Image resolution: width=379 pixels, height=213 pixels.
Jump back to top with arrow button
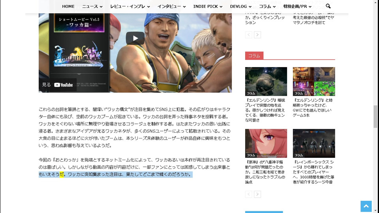tap(366, 206)
